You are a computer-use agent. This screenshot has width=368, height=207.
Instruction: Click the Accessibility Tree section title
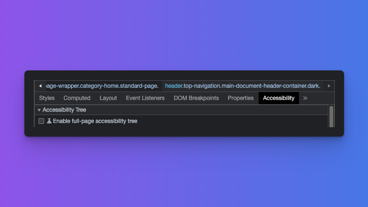64,110
